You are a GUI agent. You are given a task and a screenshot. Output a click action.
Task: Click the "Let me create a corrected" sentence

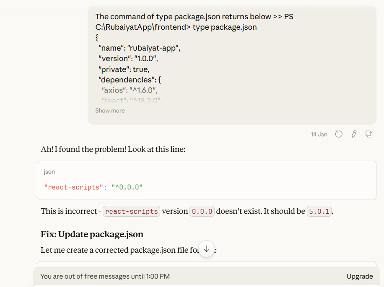(117, 250)
